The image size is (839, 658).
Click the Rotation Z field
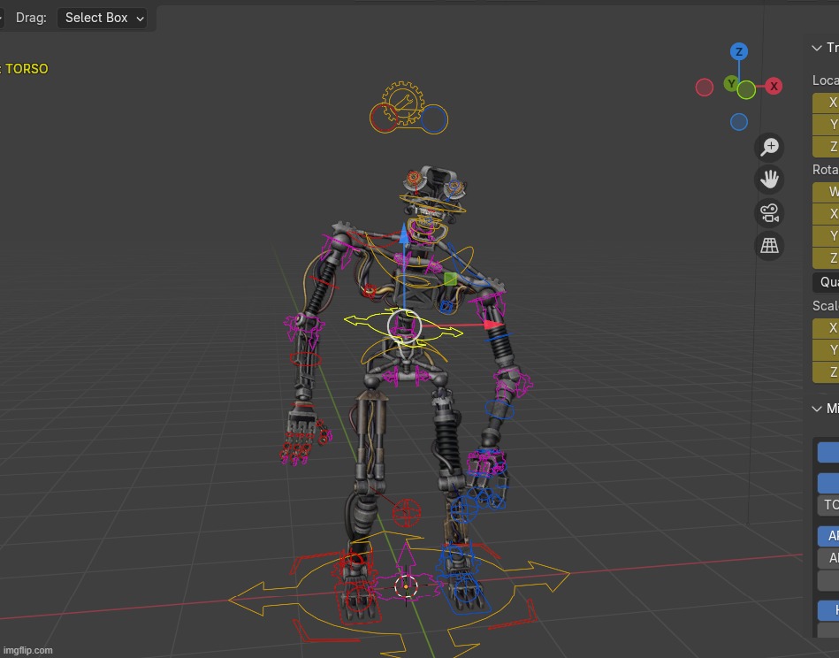pos(826,258)
